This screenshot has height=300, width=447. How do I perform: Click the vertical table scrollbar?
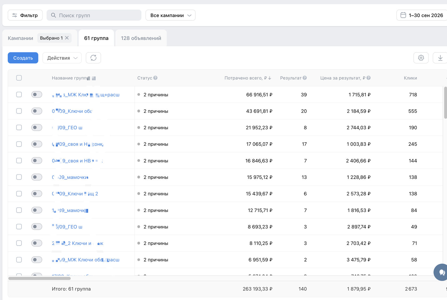pos(445,102)
